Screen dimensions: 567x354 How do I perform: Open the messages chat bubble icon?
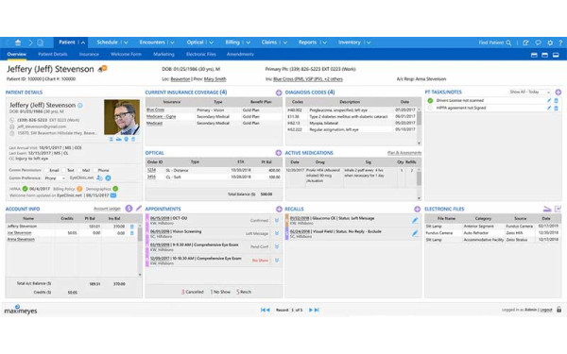(x=538, y=42)
